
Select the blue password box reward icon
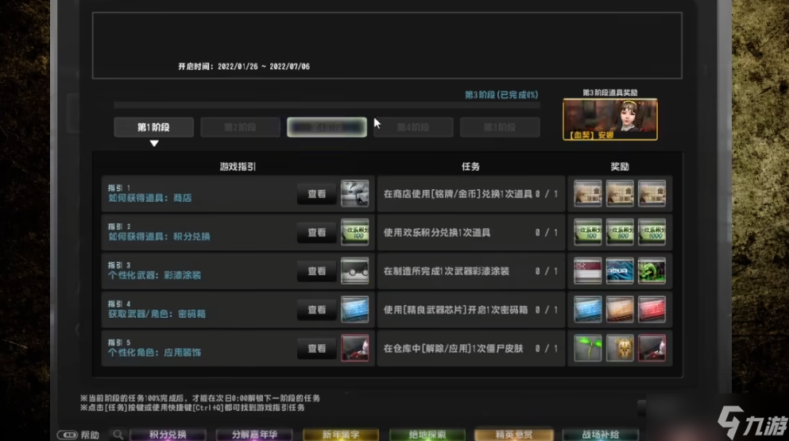[x=588, y=310]
